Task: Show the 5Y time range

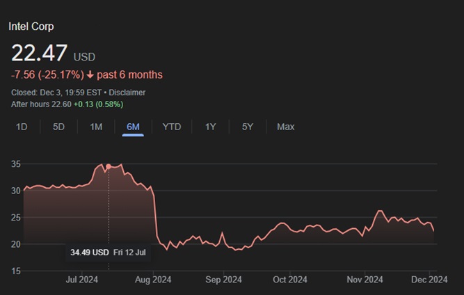Action: [x=248, y=127]
